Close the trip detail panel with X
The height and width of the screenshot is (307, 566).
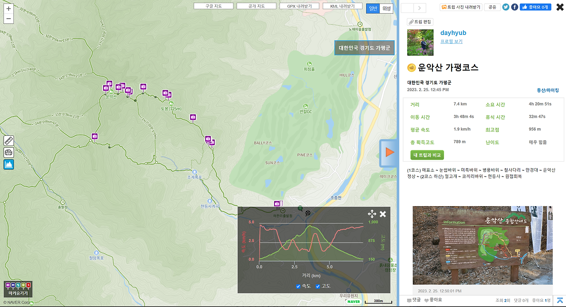[560, 7]
